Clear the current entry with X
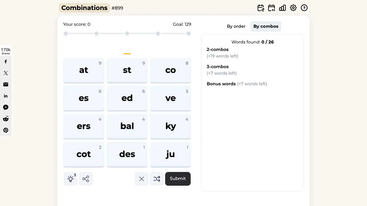The width and height of the screenshot is (367, 206). point(142,179)
